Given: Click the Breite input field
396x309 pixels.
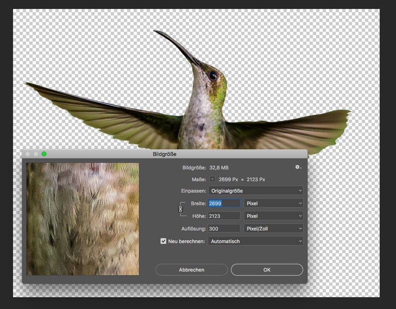Looking at the screenshot, I should point(224,203).
